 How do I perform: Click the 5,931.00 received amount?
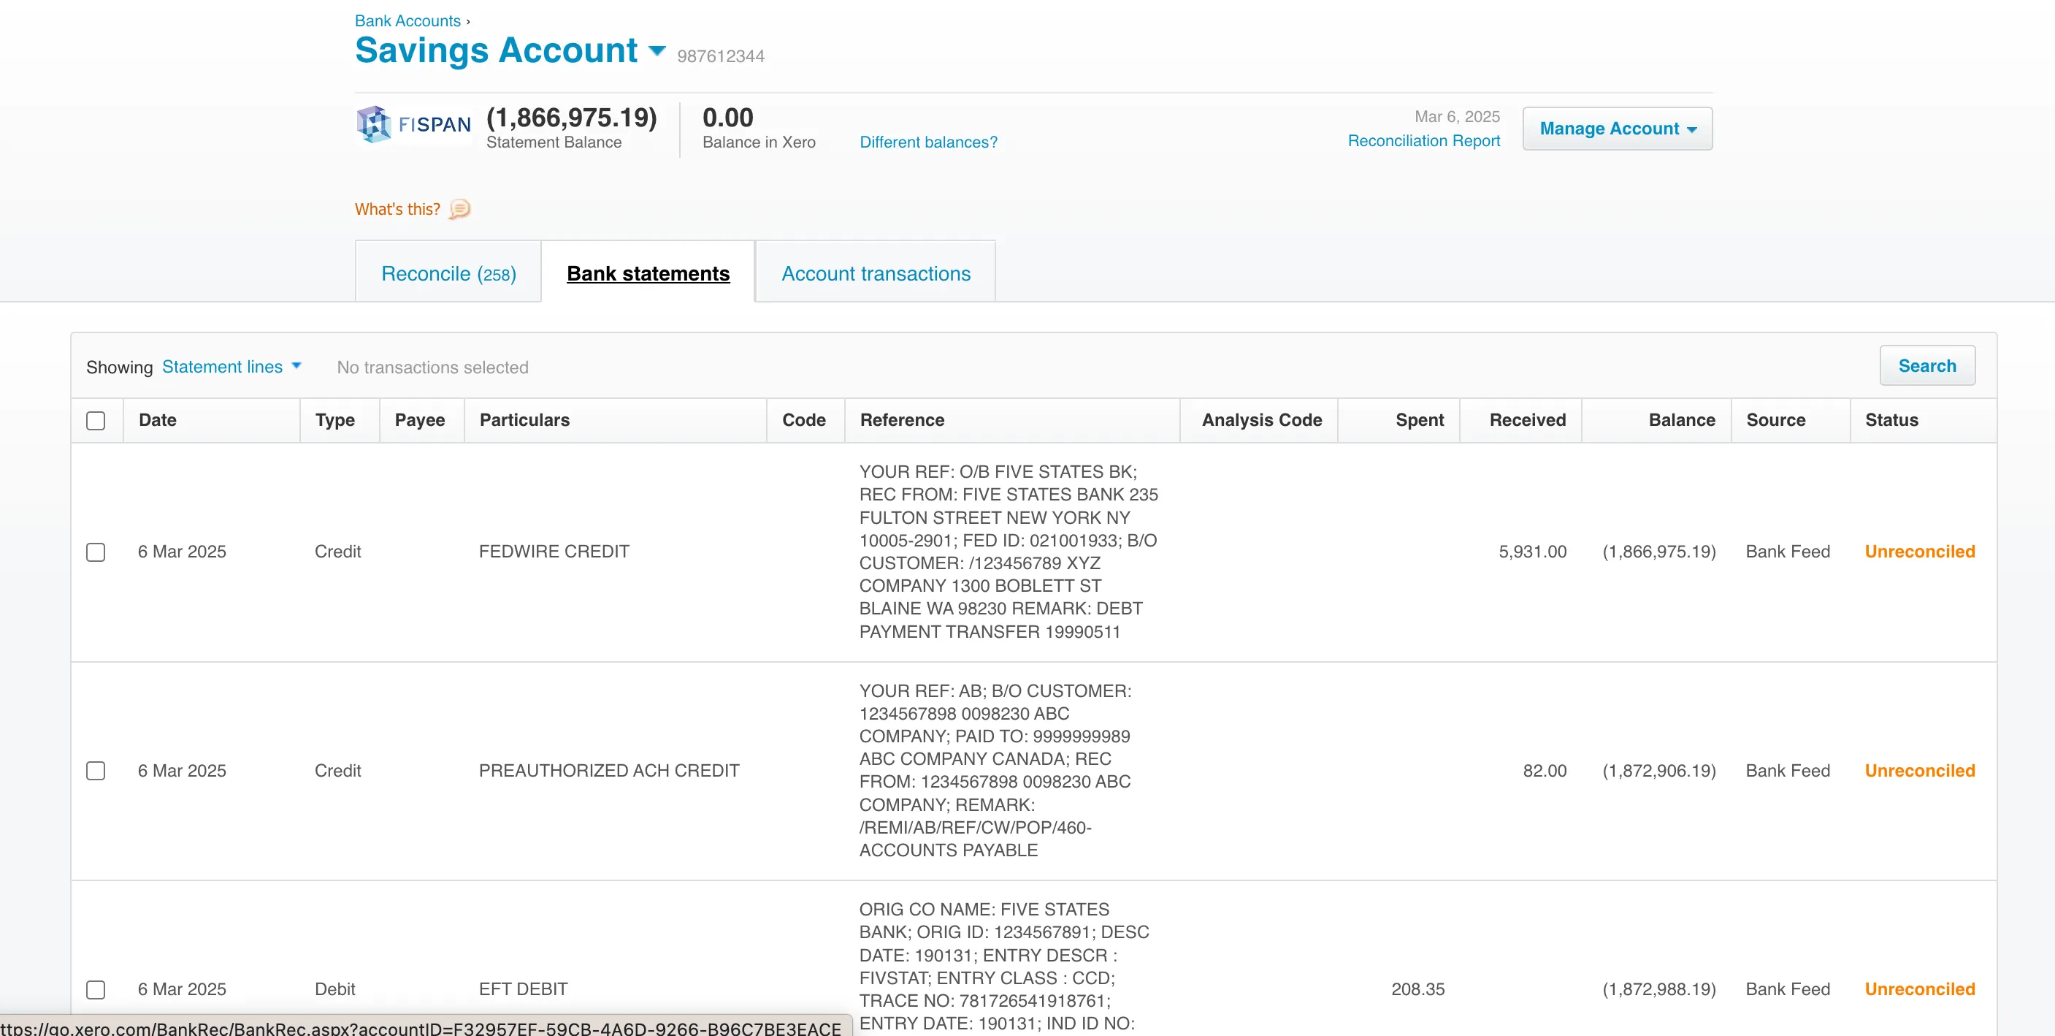pos(1531,552)
